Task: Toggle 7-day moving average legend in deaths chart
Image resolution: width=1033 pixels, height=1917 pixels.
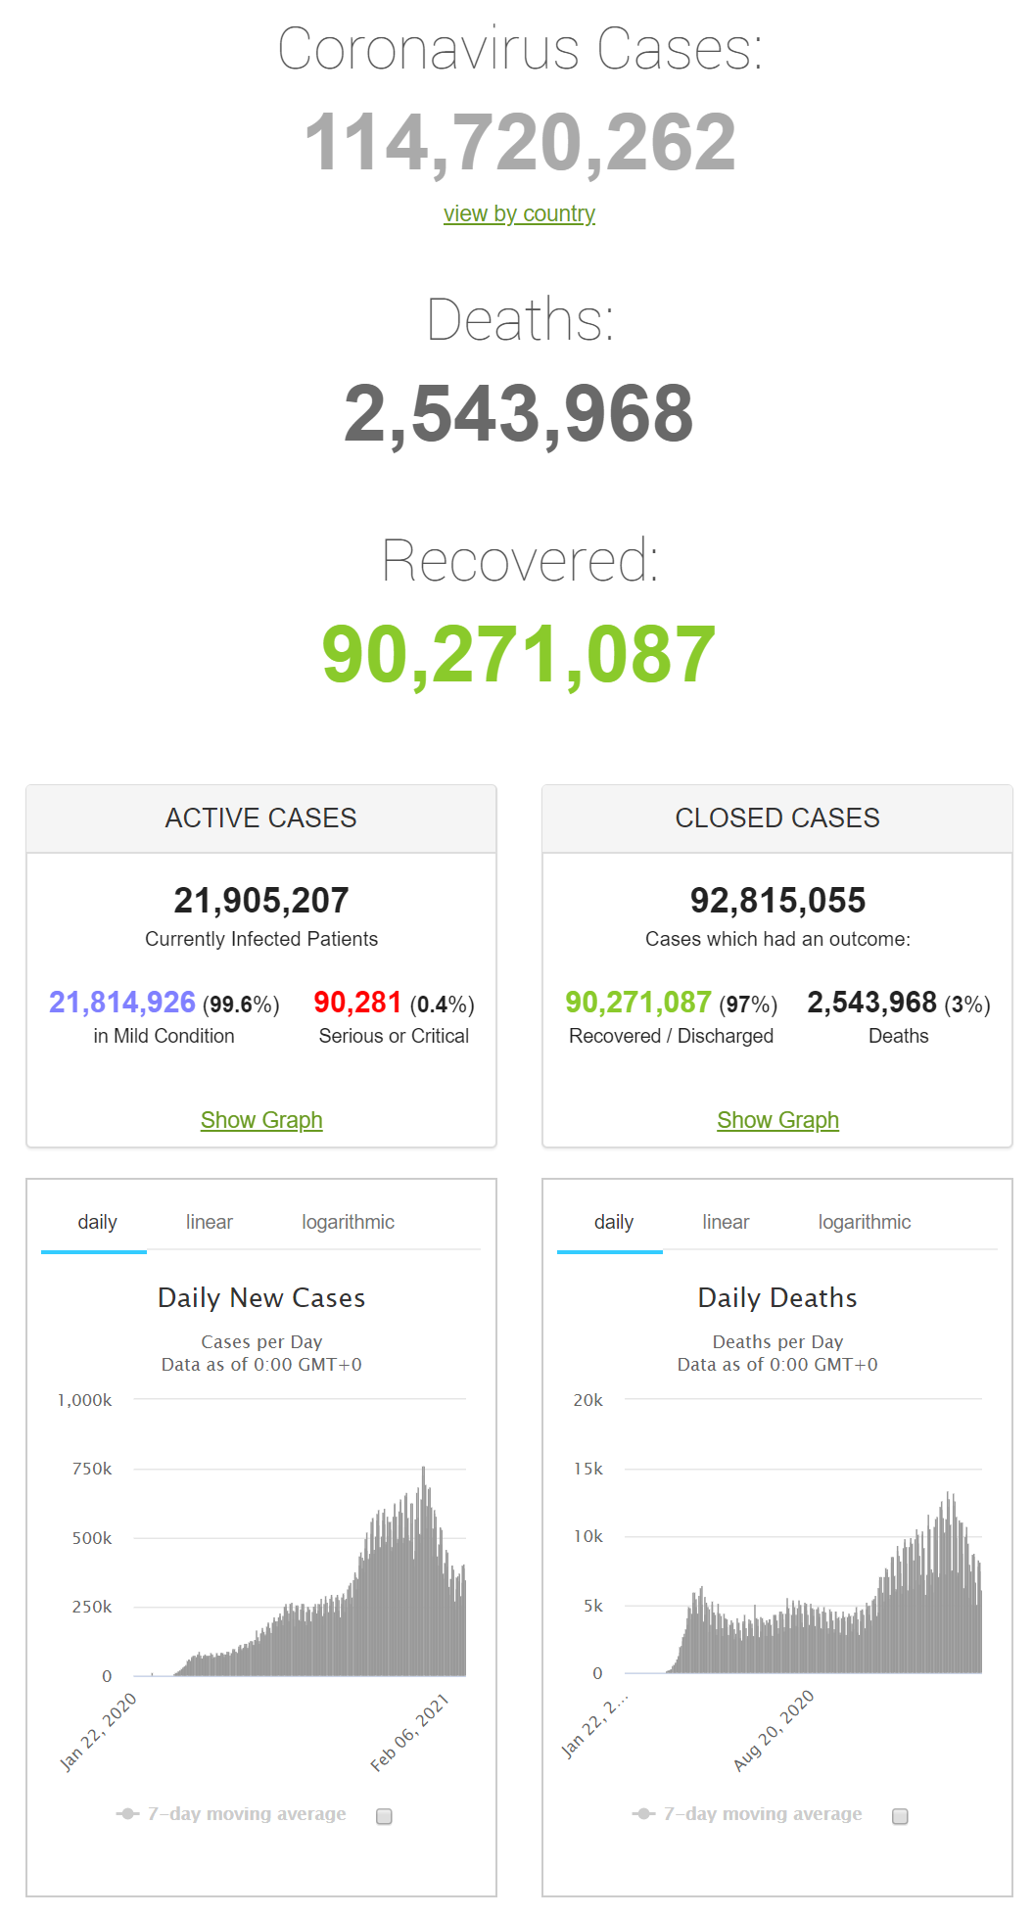Action: click(763, 1814)
